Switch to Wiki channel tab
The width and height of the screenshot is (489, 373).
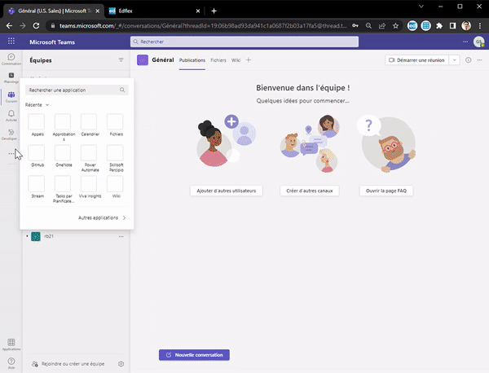236,60
